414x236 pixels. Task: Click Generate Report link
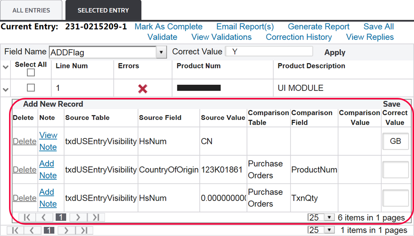point(318,26)
